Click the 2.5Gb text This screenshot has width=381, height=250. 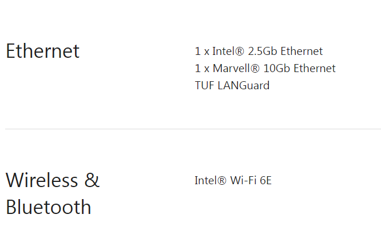pyautogui.click(x=263, y=51)
